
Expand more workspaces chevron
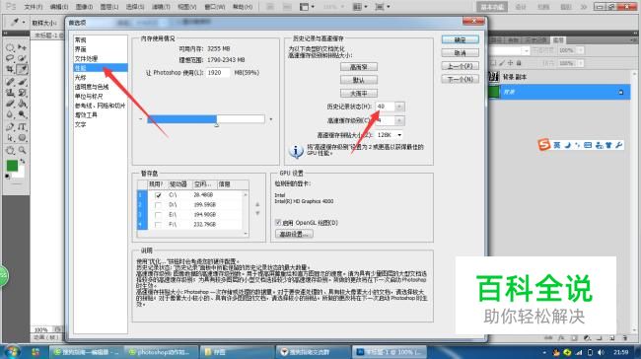pyautogui.click(x=584, y=7)
